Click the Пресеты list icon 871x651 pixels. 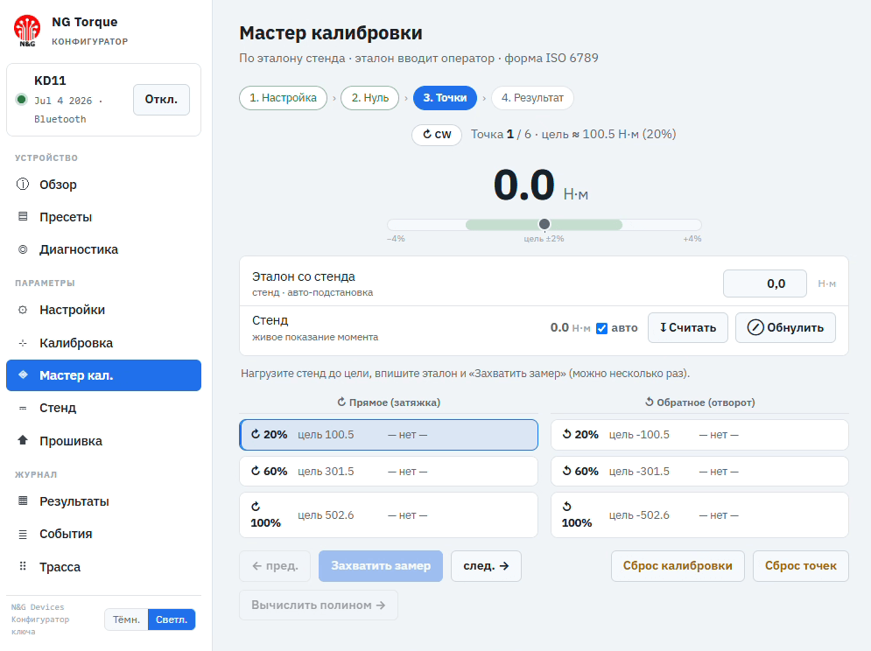click(x=23, y=217)
